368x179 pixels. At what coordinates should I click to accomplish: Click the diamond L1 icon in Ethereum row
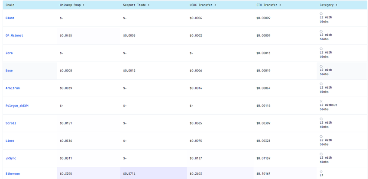tap(321, 172)
